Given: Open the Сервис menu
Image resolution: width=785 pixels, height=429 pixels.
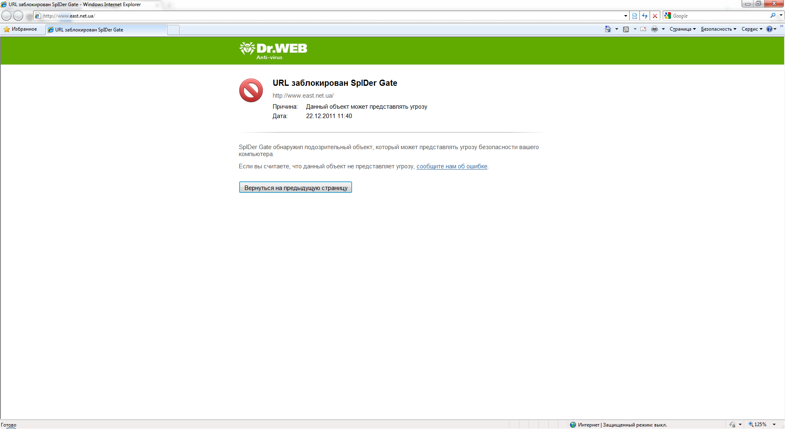Looking at the screenshot, I should click(x=752, y=29).
